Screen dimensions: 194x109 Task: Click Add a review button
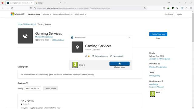click(51, 88)
